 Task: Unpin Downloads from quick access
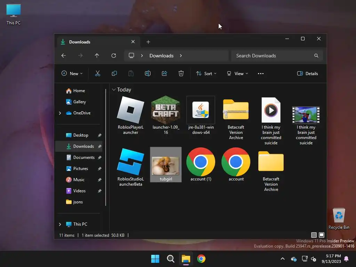pyautogui.click(x=99, y=146)
